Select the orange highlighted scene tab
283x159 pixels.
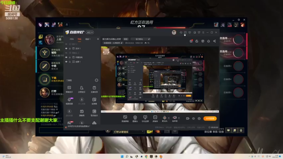click(x=79, y=39)
